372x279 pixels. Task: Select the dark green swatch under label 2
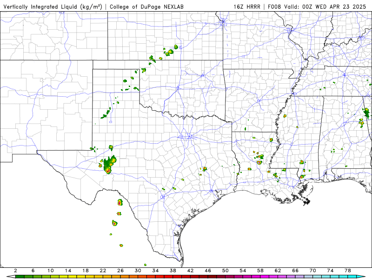point(20,277)
